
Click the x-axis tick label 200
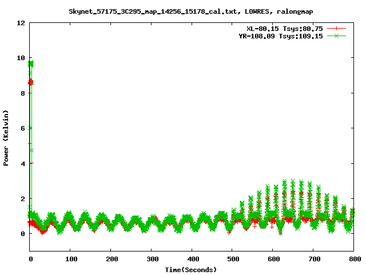(x=112, y=259)
